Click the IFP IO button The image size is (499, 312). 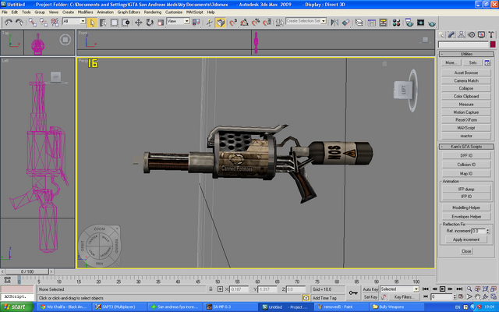[x=466, y=197]
